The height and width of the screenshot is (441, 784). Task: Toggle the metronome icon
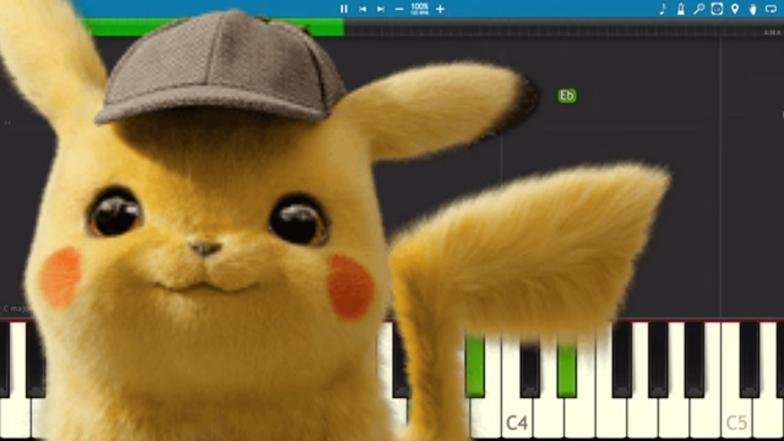click(x=680, y=9)
